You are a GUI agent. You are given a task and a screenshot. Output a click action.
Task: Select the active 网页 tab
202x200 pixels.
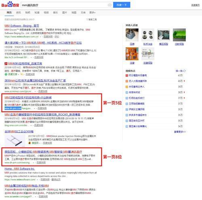tap(9, 13)
